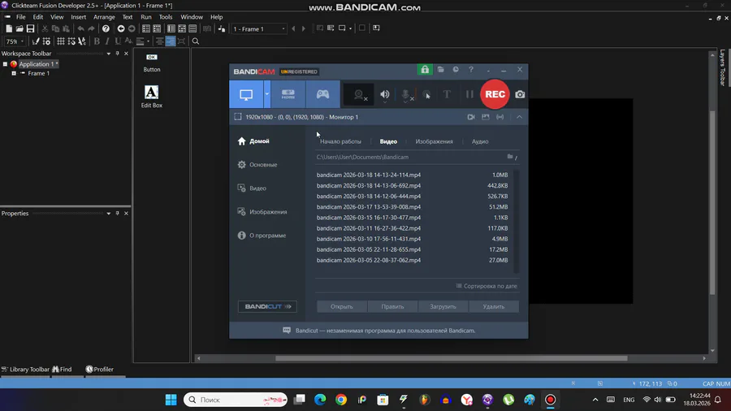Open scheduled recording clock icon
This screenshot has width=731, height=411.
[x=456, y=69]
